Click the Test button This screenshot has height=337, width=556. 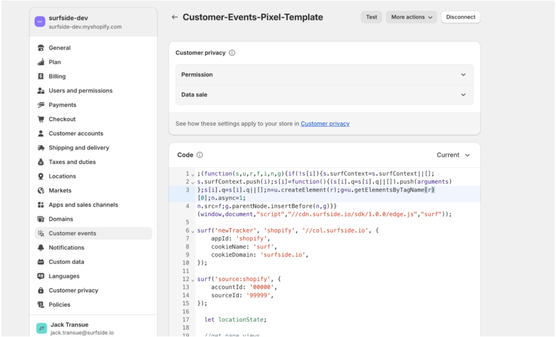pos(371,17)
